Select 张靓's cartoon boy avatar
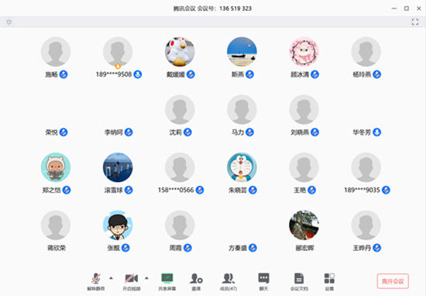426x296 pixels. [x=118, y=225]
